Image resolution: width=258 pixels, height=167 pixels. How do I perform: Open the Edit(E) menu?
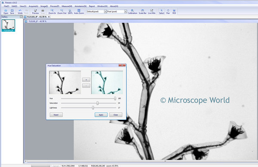pos(14,6)
